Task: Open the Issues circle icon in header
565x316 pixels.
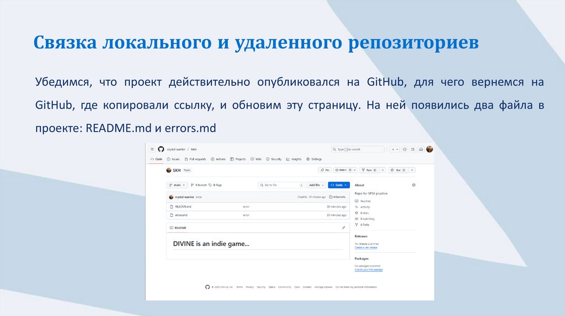Action: click(404, 149)
